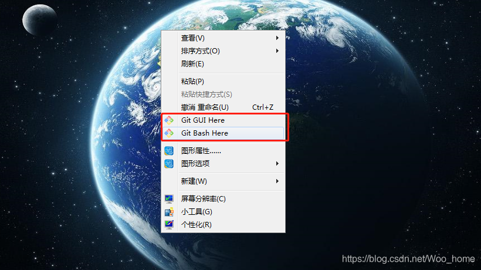Screen dimensions: 481x270
Task: Open 小工具(G) entry
Action: tap(223, 212)
